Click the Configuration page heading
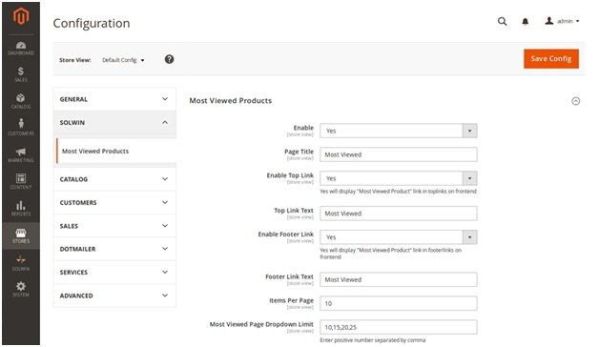Image resolution: width=599 pixels, height=347 pixels. (x=92, y=23)
